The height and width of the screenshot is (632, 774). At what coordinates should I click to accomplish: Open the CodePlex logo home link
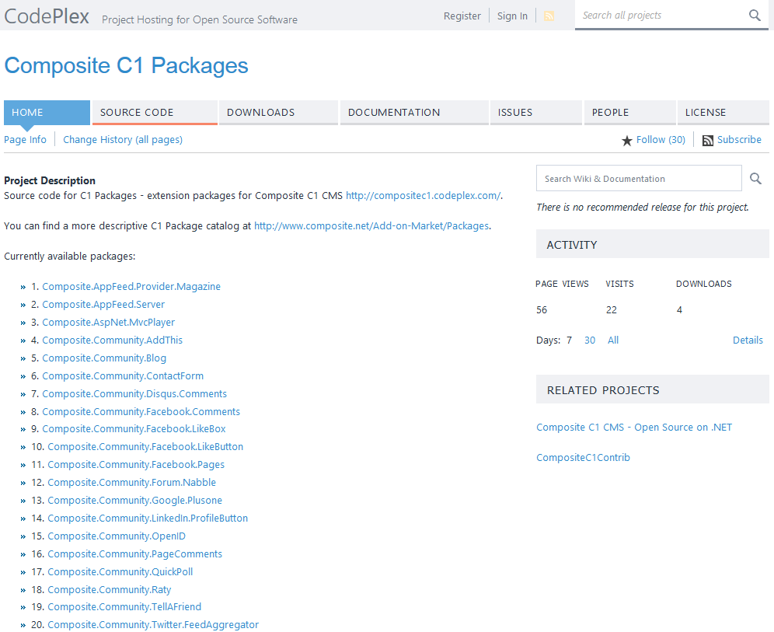click(x=47, y=16)
